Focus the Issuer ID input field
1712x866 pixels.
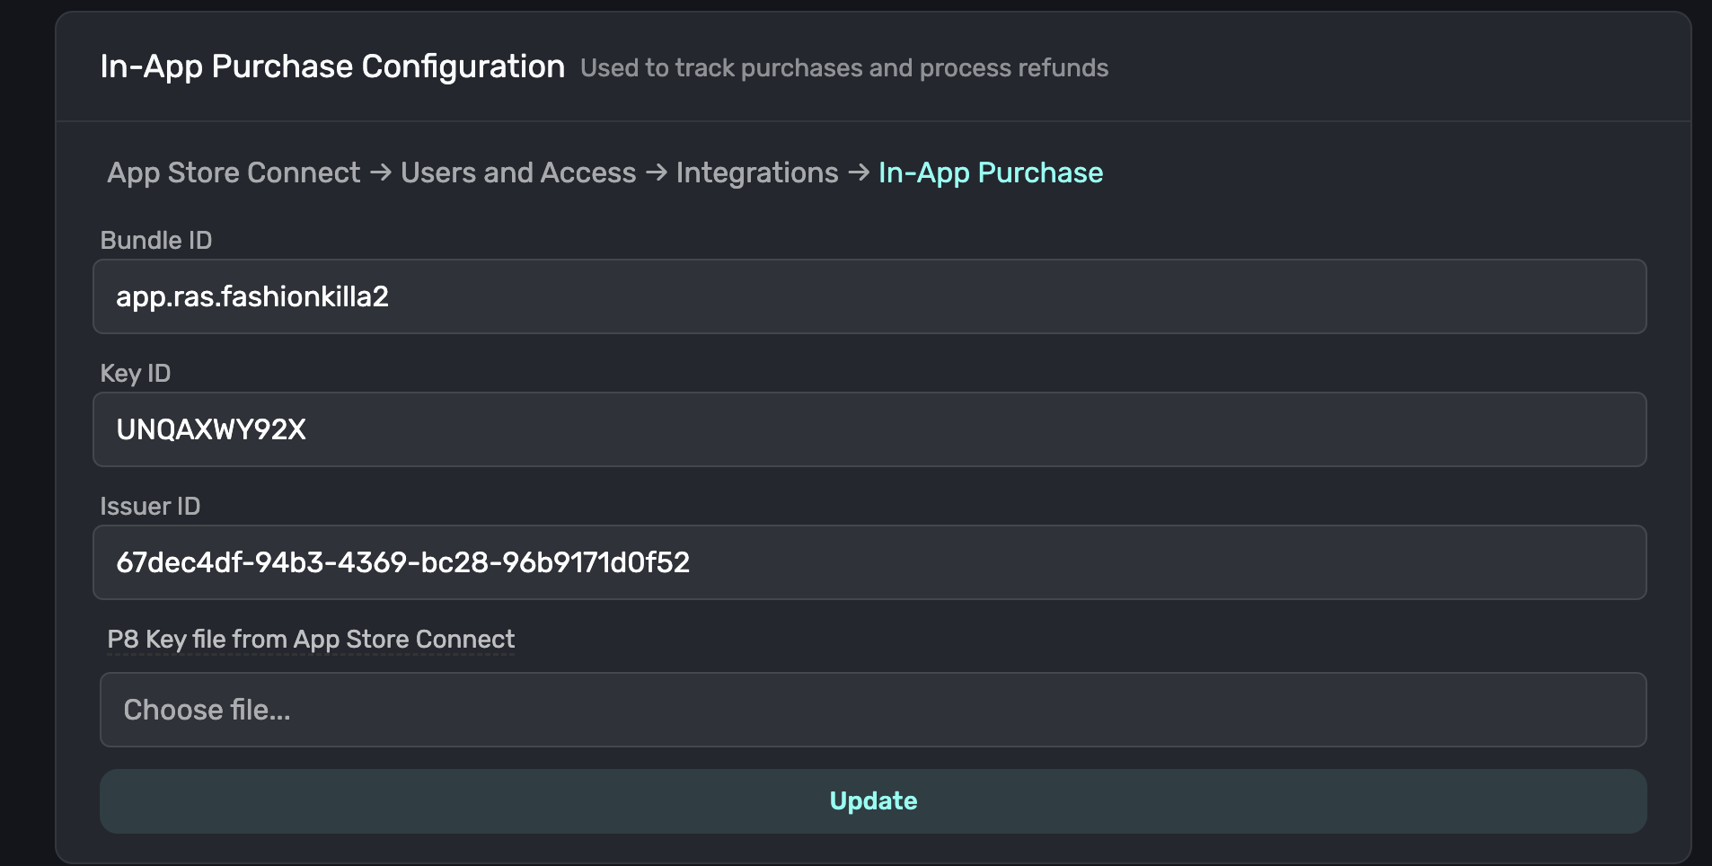869,562
